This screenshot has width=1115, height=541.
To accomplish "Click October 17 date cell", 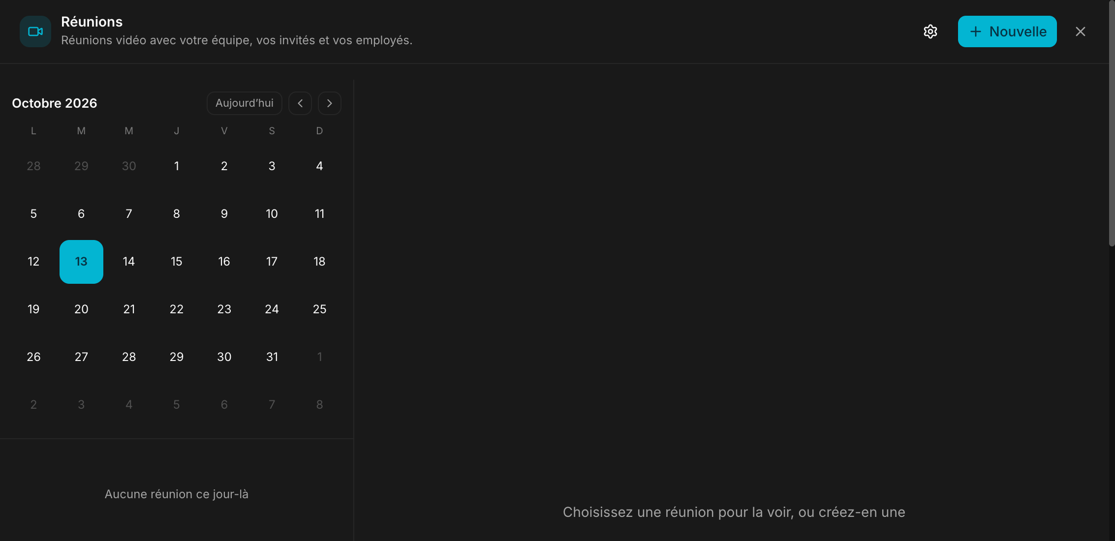I will coord(272,262).
